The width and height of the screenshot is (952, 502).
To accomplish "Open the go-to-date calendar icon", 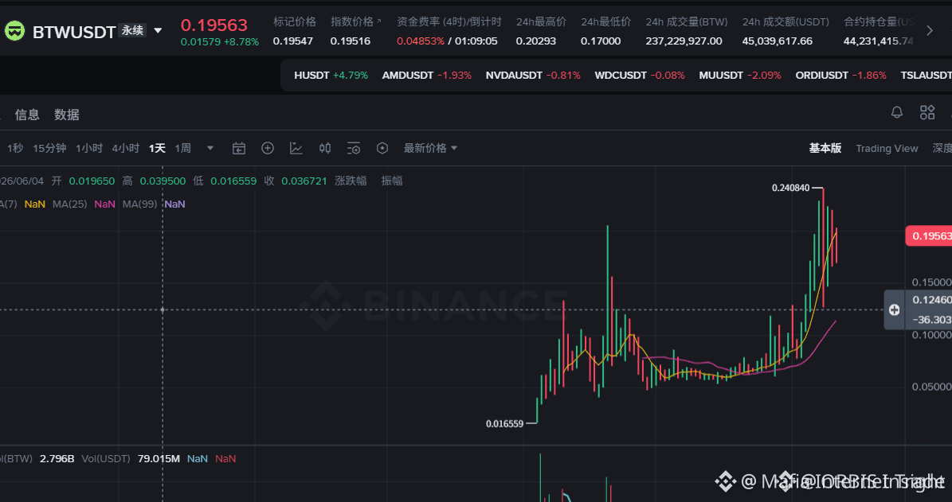I will 239,148.
